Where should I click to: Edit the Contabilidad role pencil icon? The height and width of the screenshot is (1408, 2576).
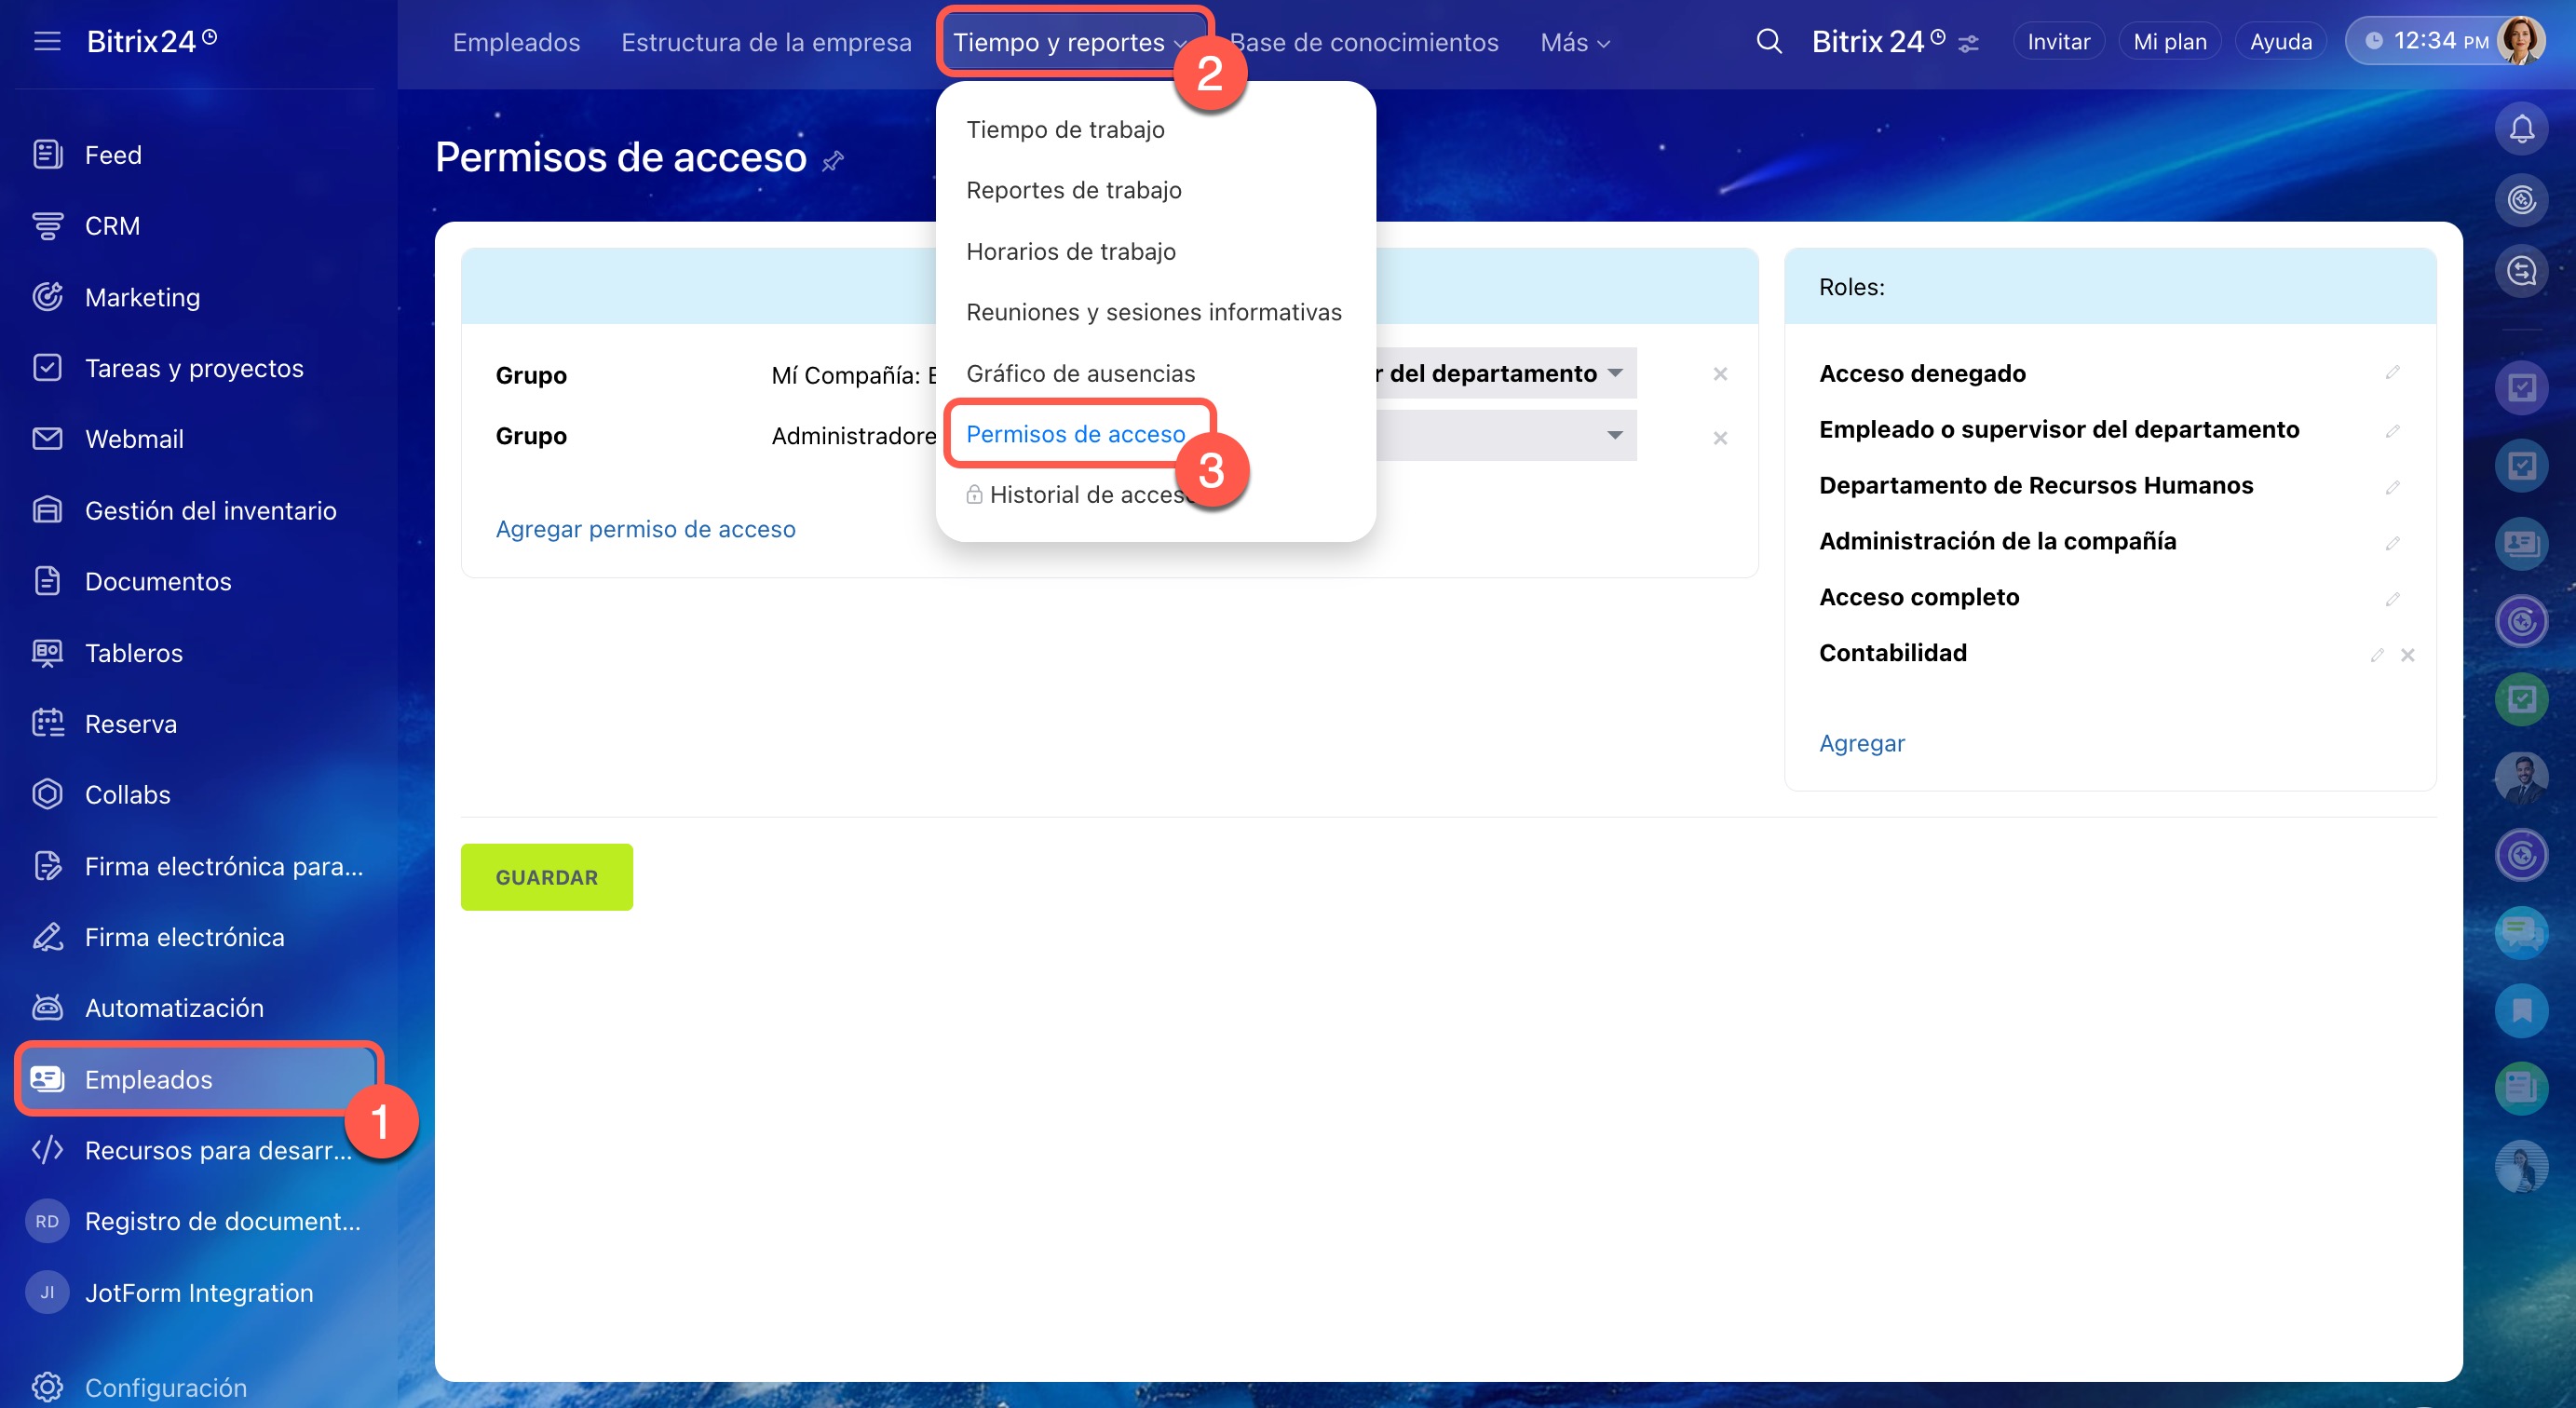click(2376, 655)
